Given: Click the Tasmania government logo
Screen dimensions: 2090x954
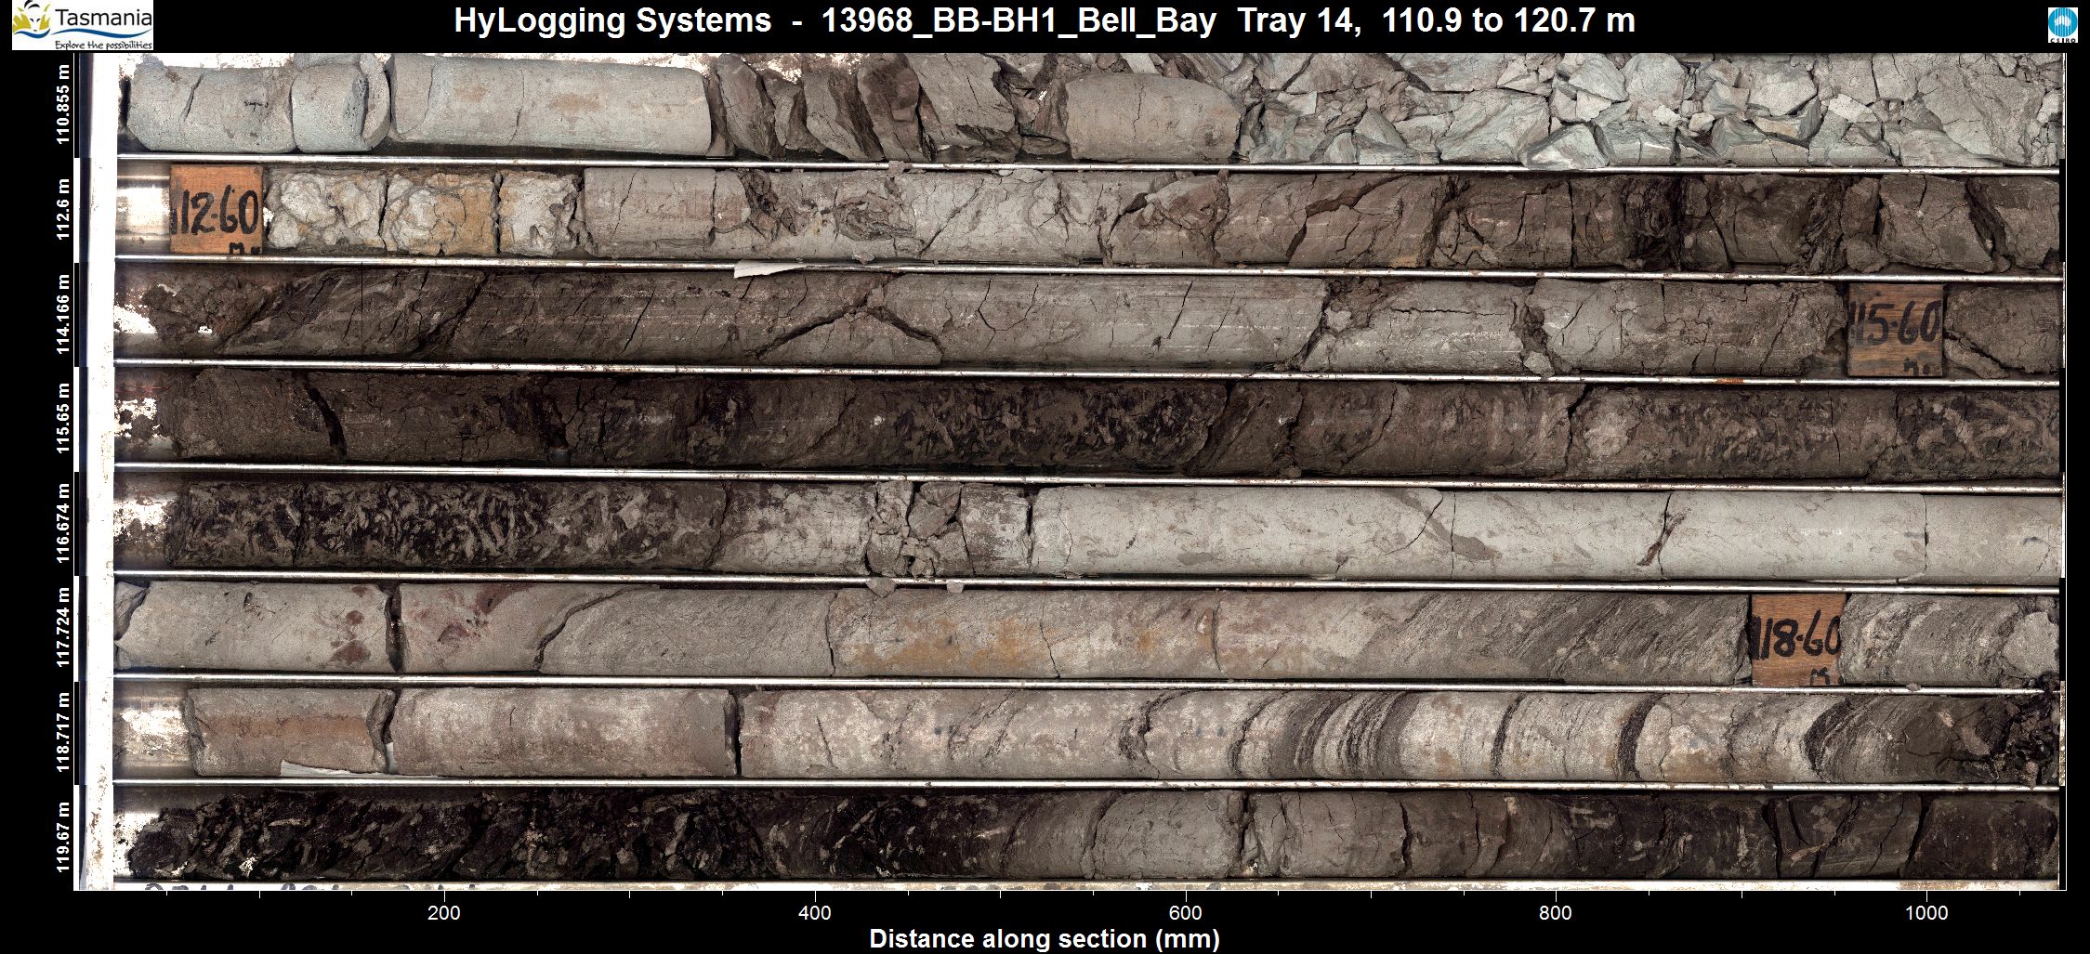Looking at the screenshot, I should pos(83,25).
